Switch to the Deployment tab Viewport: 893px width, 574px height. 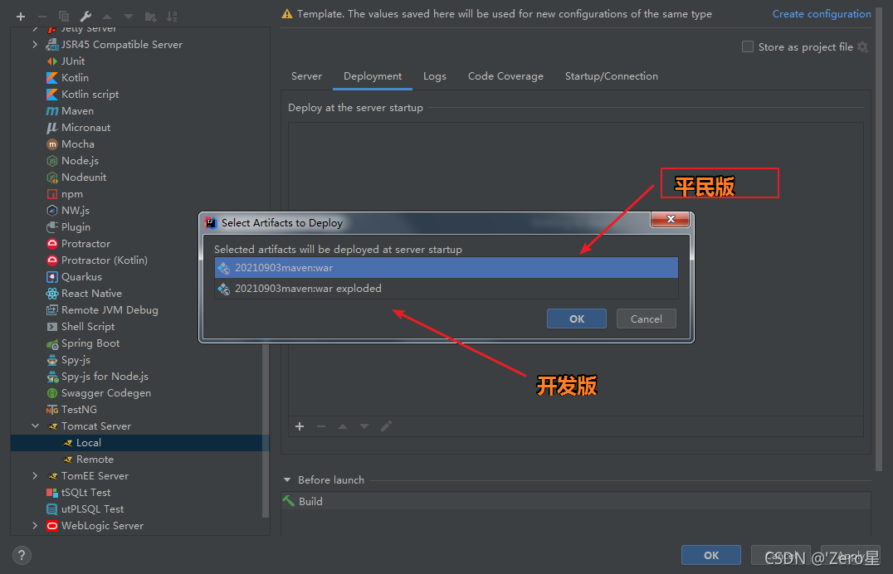tap(373, 76)
